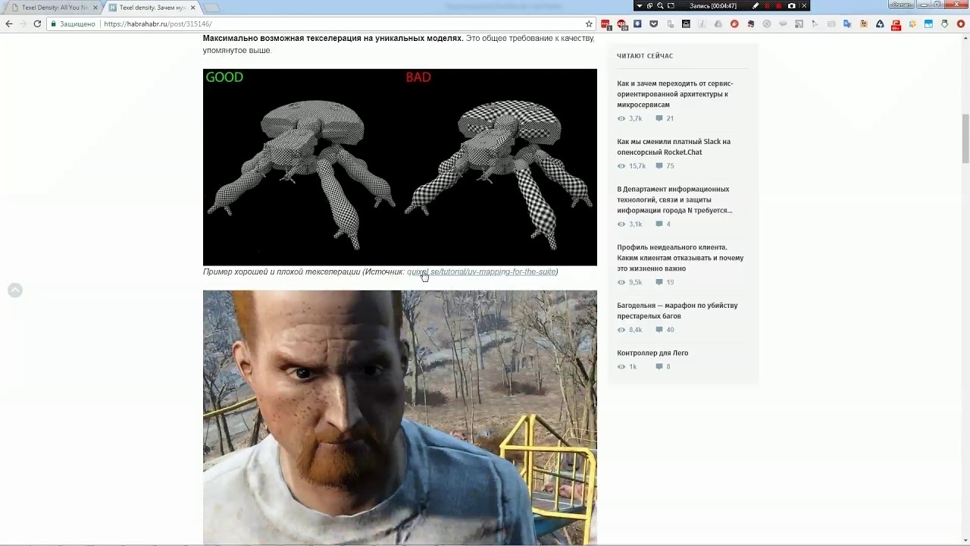Click the '15,7k' views count
The image size is (970, 546).
tap(637, 166)
